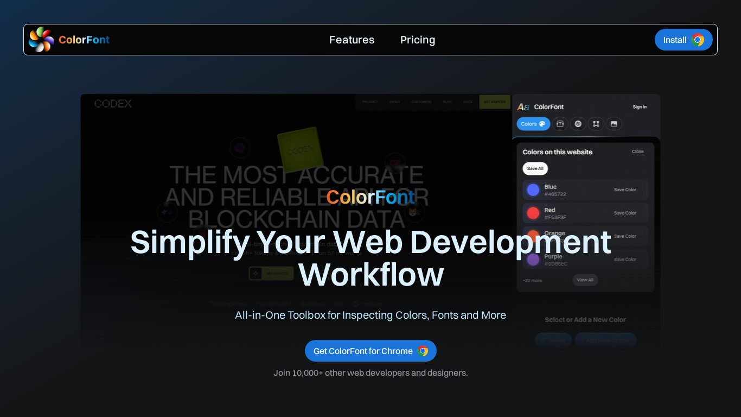Click the "Simplify Your Web Development Workflow" headline
The image size is (741, 417).
point(370,258)
